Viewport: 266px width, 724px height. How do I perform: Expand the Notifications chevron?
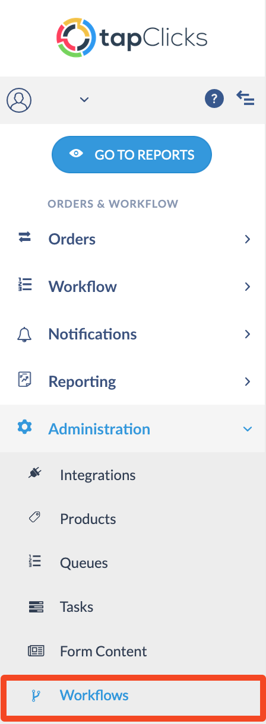248,334
